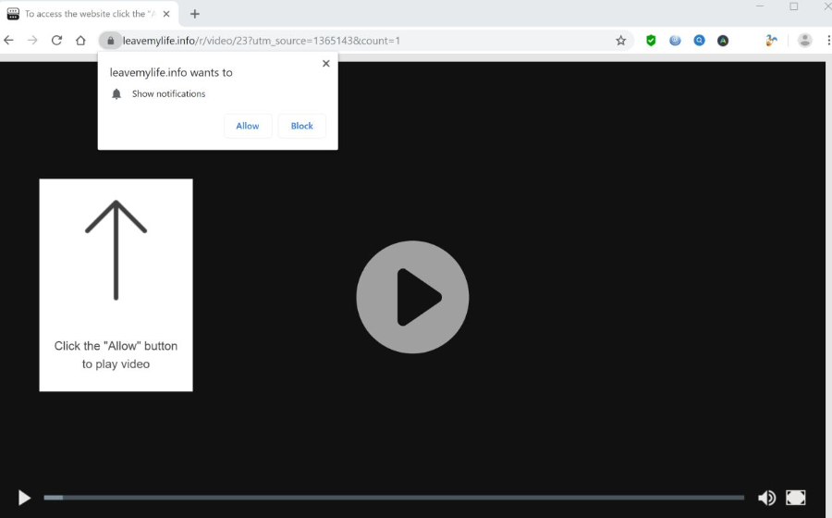The height and width of the screenshot is (518, 832).
Task: Open the blue magnifier search extension
Action: pos(700,41)
